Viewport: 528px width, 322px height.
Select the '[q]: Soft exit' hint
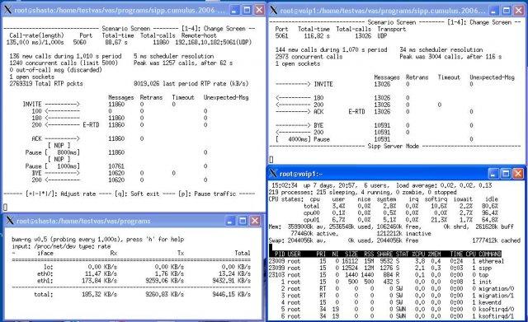(x=137, y=194)
